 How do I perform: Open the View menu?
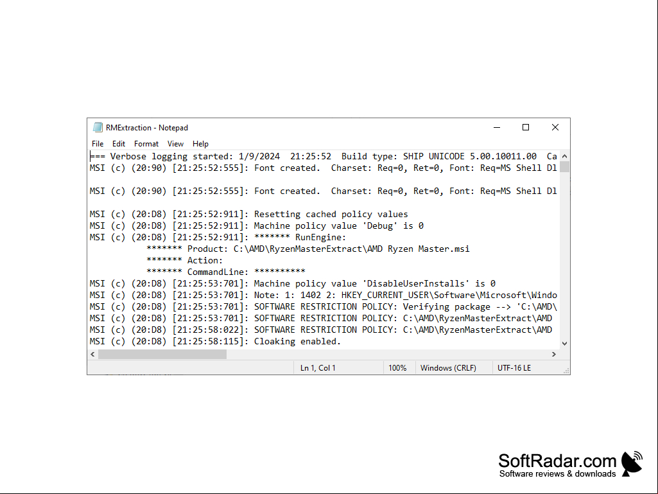[175, 144]
